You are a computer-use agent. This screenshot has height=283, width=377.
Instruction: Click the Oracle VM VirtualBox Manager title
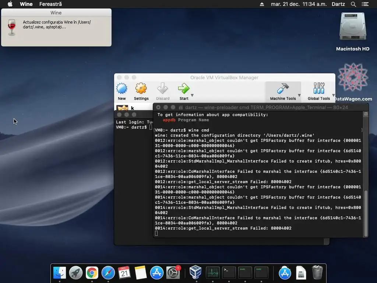(224, 77)
